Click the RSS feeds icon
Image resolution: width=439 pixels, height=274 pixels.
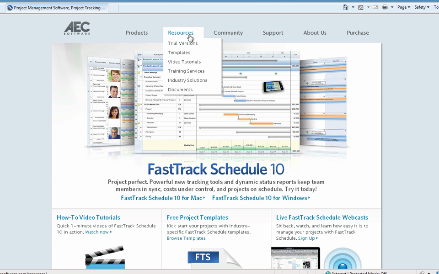tap(361, 7)
